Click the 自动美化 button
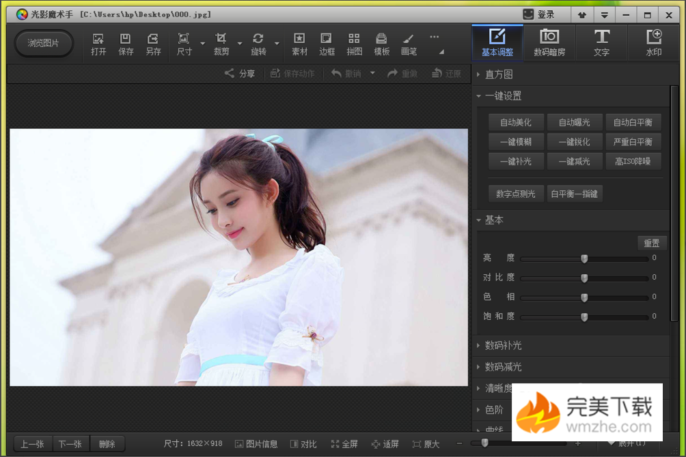 [x=516, y=123]
